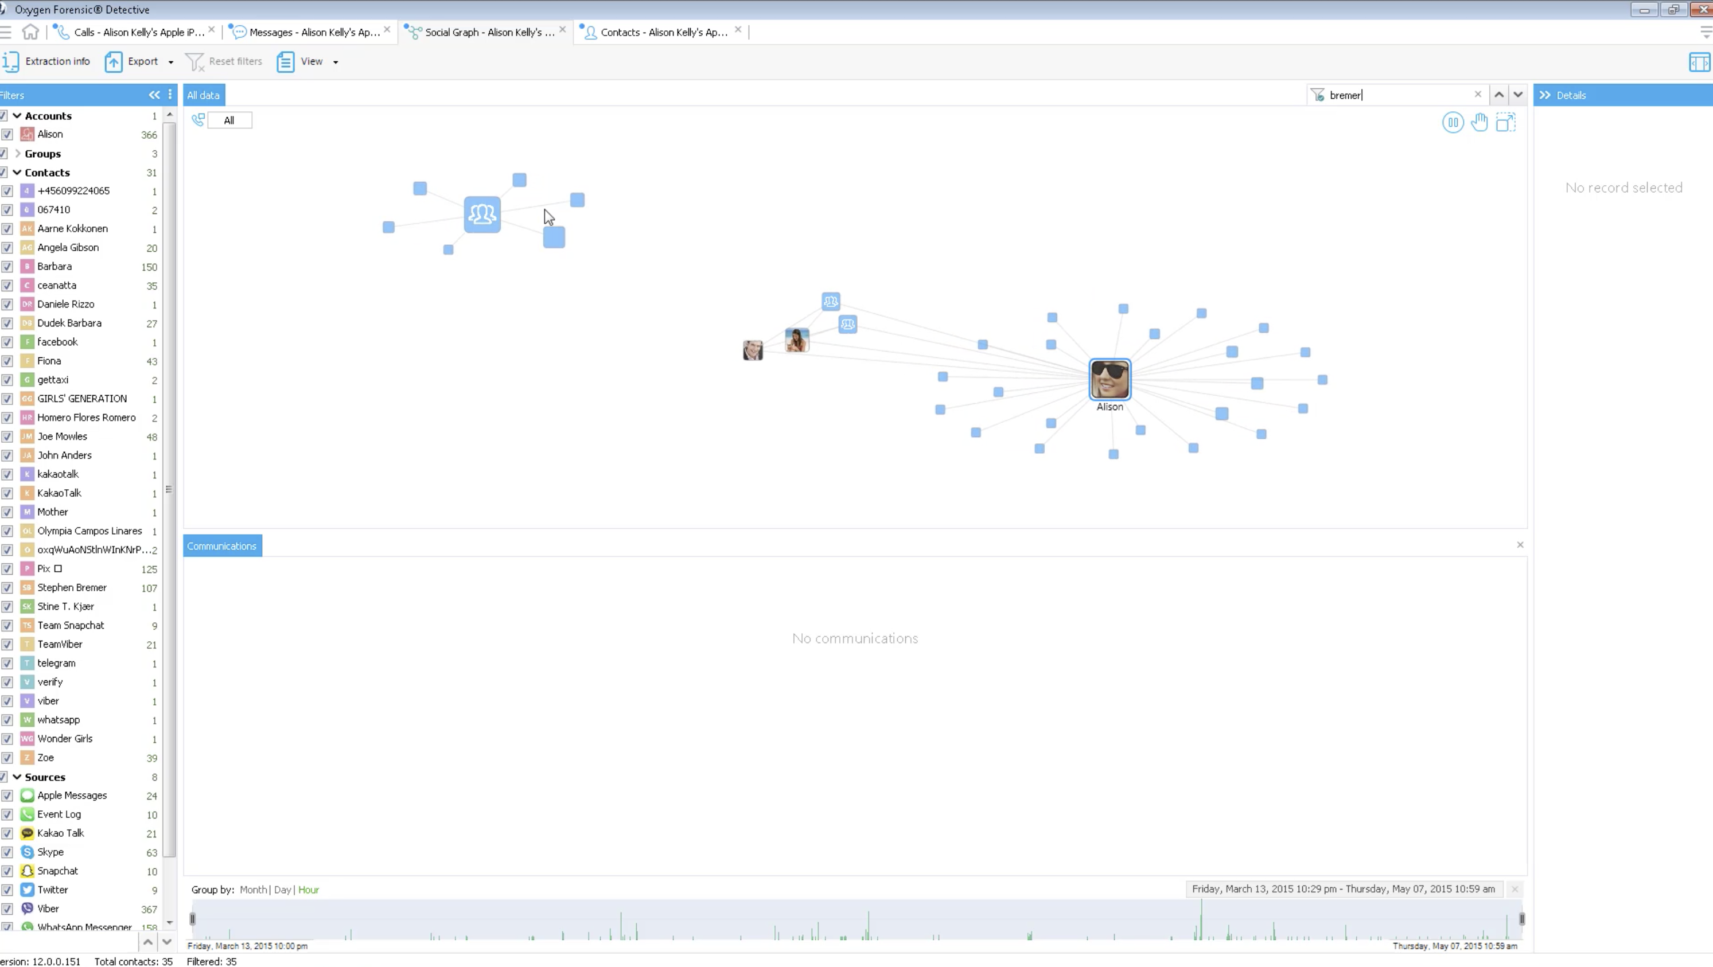Uncheck the Angela Gibson checkbox

tap(7, 247)
